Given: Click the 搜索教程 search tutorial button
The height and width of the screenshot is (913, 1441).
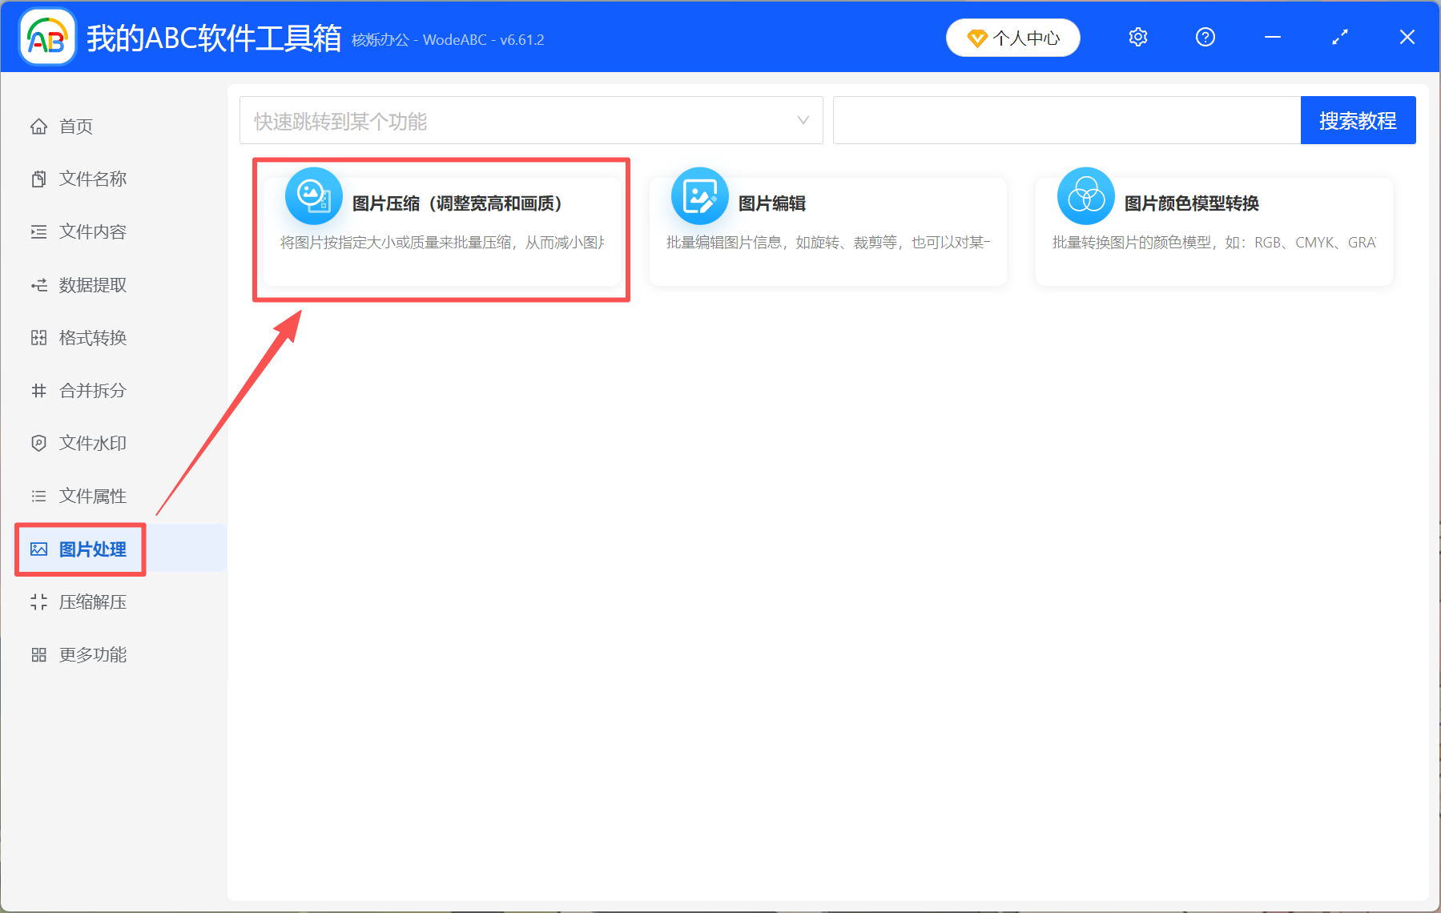Looking at the screenshot, I should point(1358,120).
